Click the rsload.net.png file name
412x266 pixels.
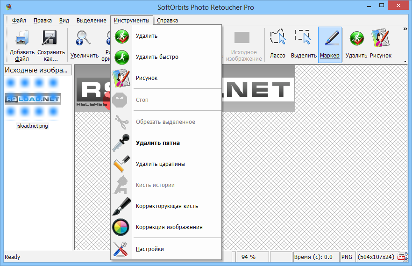pos(32,126)
